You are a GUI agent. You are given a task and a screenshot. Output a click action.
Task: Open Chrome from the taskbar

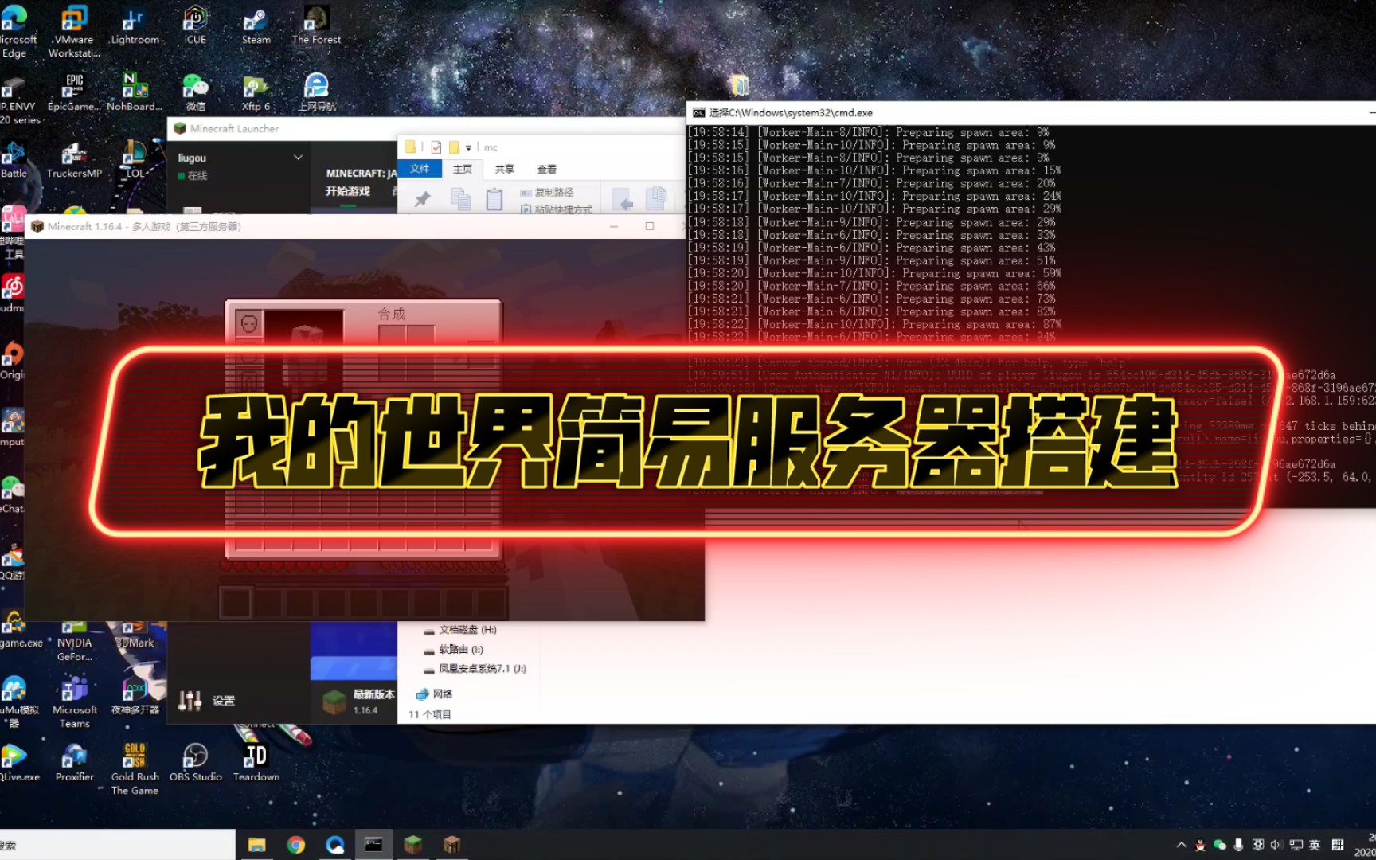pos(295,845)
